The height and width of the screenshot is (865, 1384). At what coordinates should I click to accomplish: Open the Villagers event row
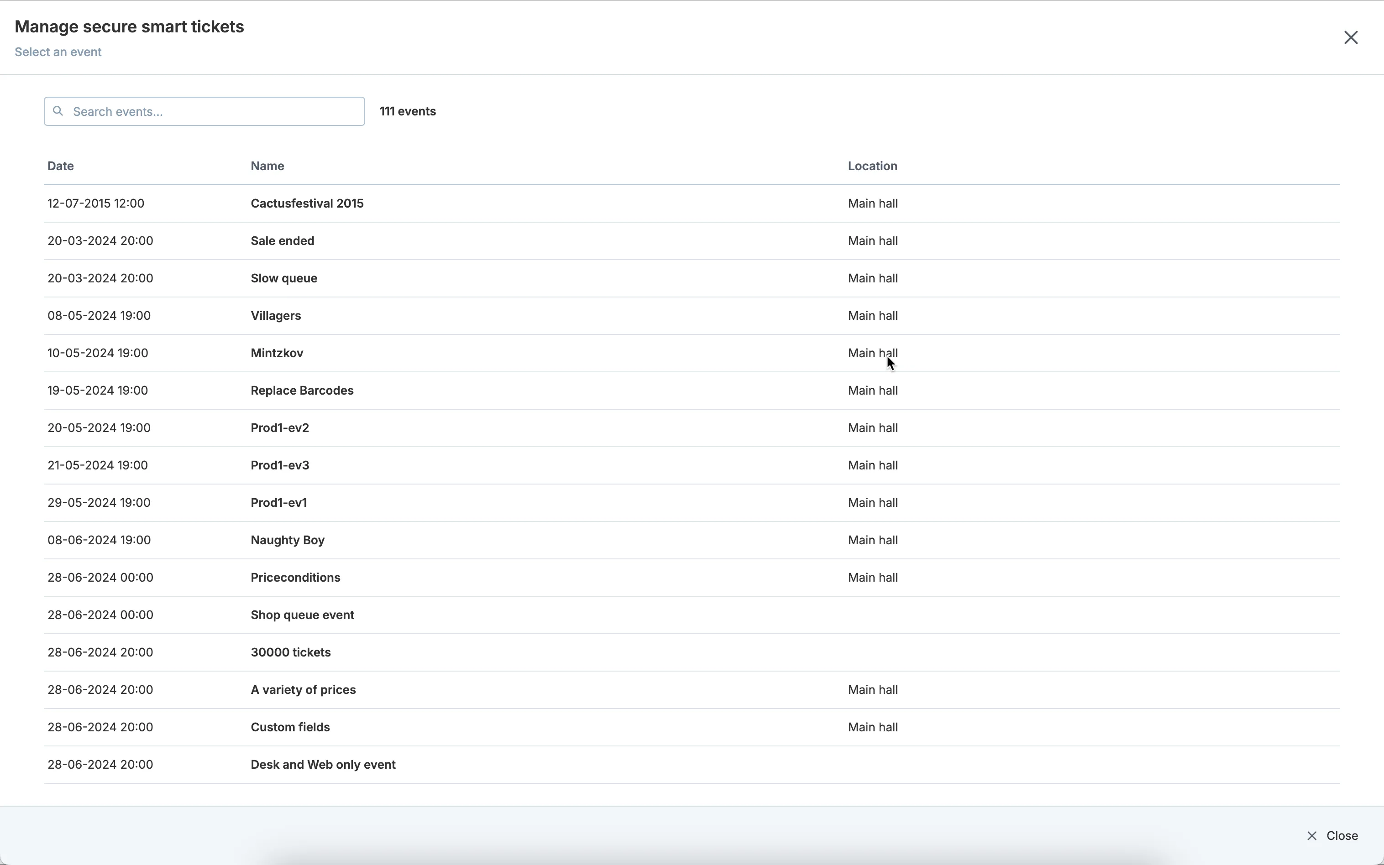coord(692,316)
